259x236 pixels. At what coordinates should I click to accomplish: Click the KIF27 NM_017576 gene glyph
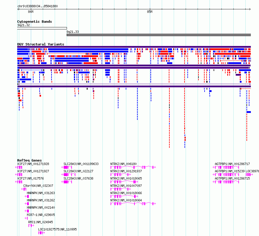click(19, 182)
